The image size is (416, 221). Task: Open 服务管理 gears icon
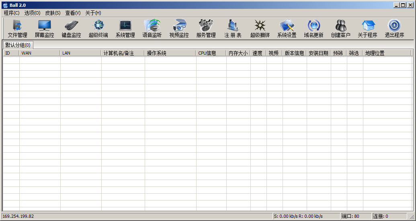pyautogui.click(x=206, y=29)
